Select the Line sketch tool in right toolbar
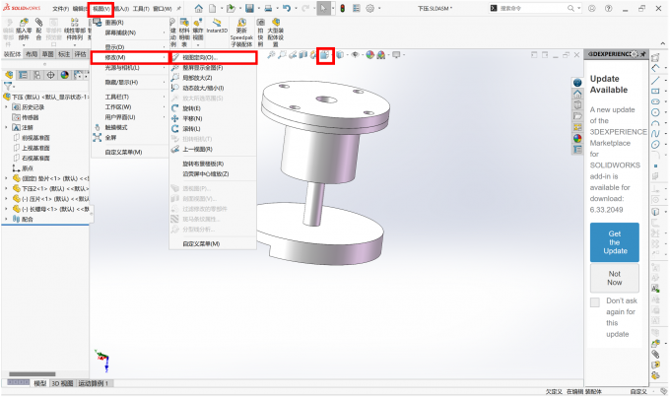670x397 pixels. point(655,81)
